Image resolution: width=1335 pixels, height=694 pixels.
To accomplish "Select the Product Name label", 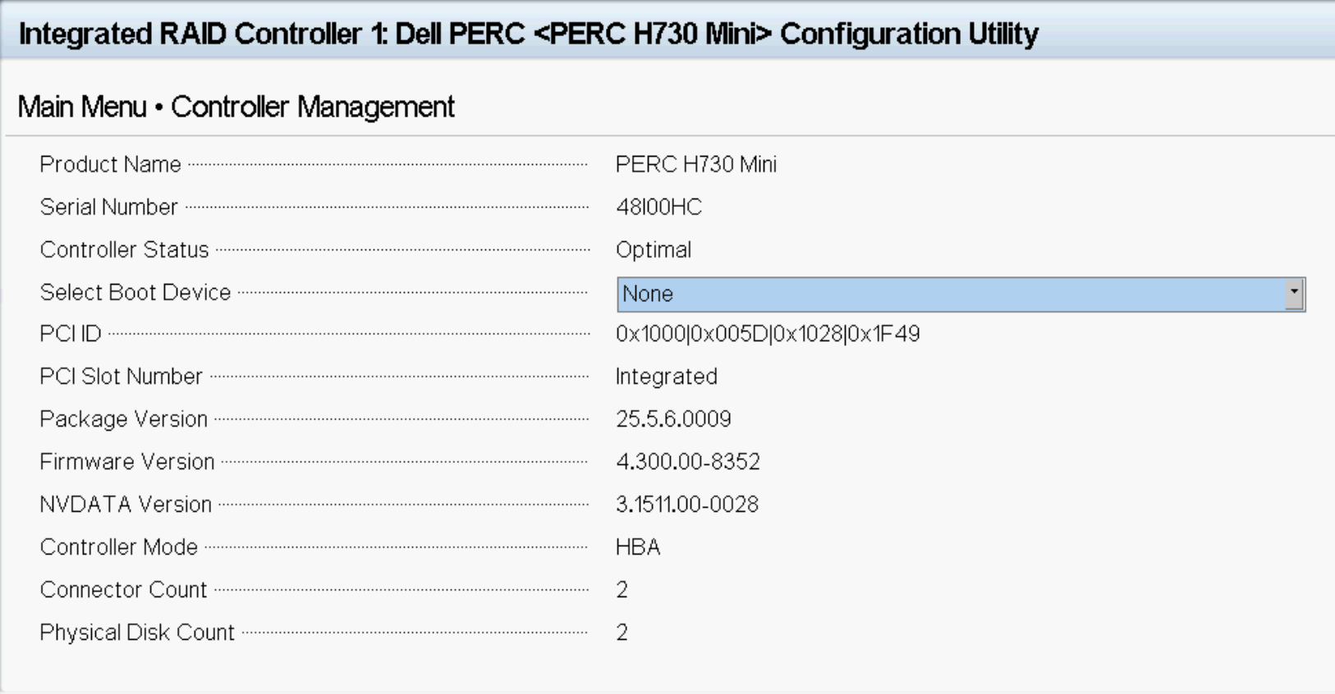I will [110, 165].
